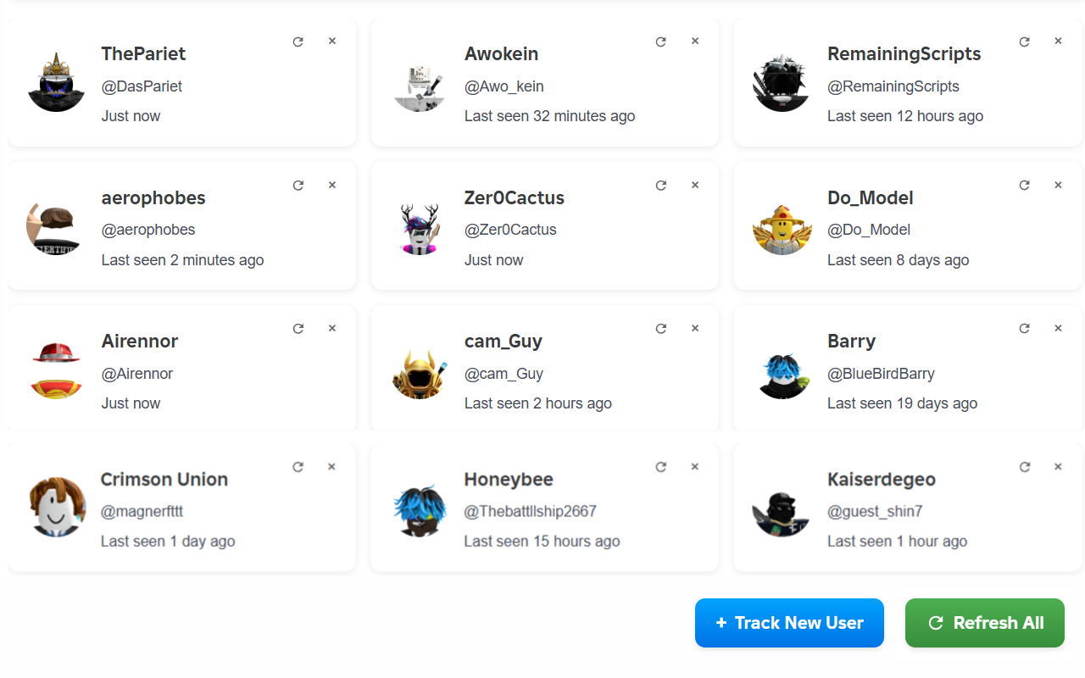Click the green Refresh All button

[984, 623]
